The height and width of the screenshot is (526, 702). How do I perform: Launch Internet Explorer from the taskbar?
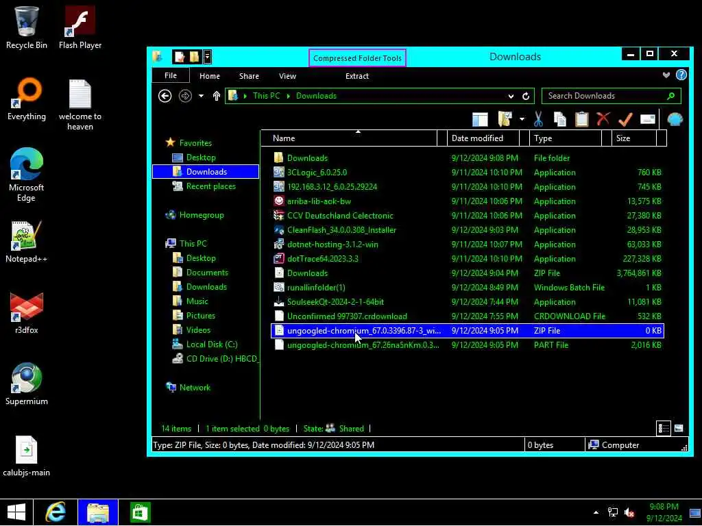coord(56,512)
